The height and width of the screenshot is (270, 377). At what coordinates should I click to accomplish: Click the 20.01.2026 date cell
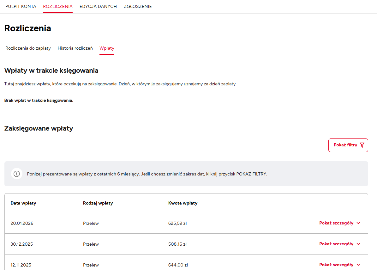click(22, 224)
